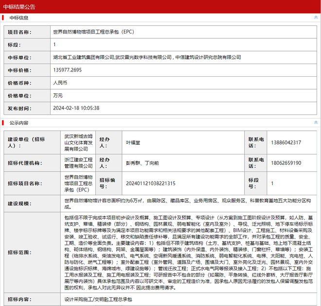
Task: Click the 标段号 label
Action: (253, 183)
